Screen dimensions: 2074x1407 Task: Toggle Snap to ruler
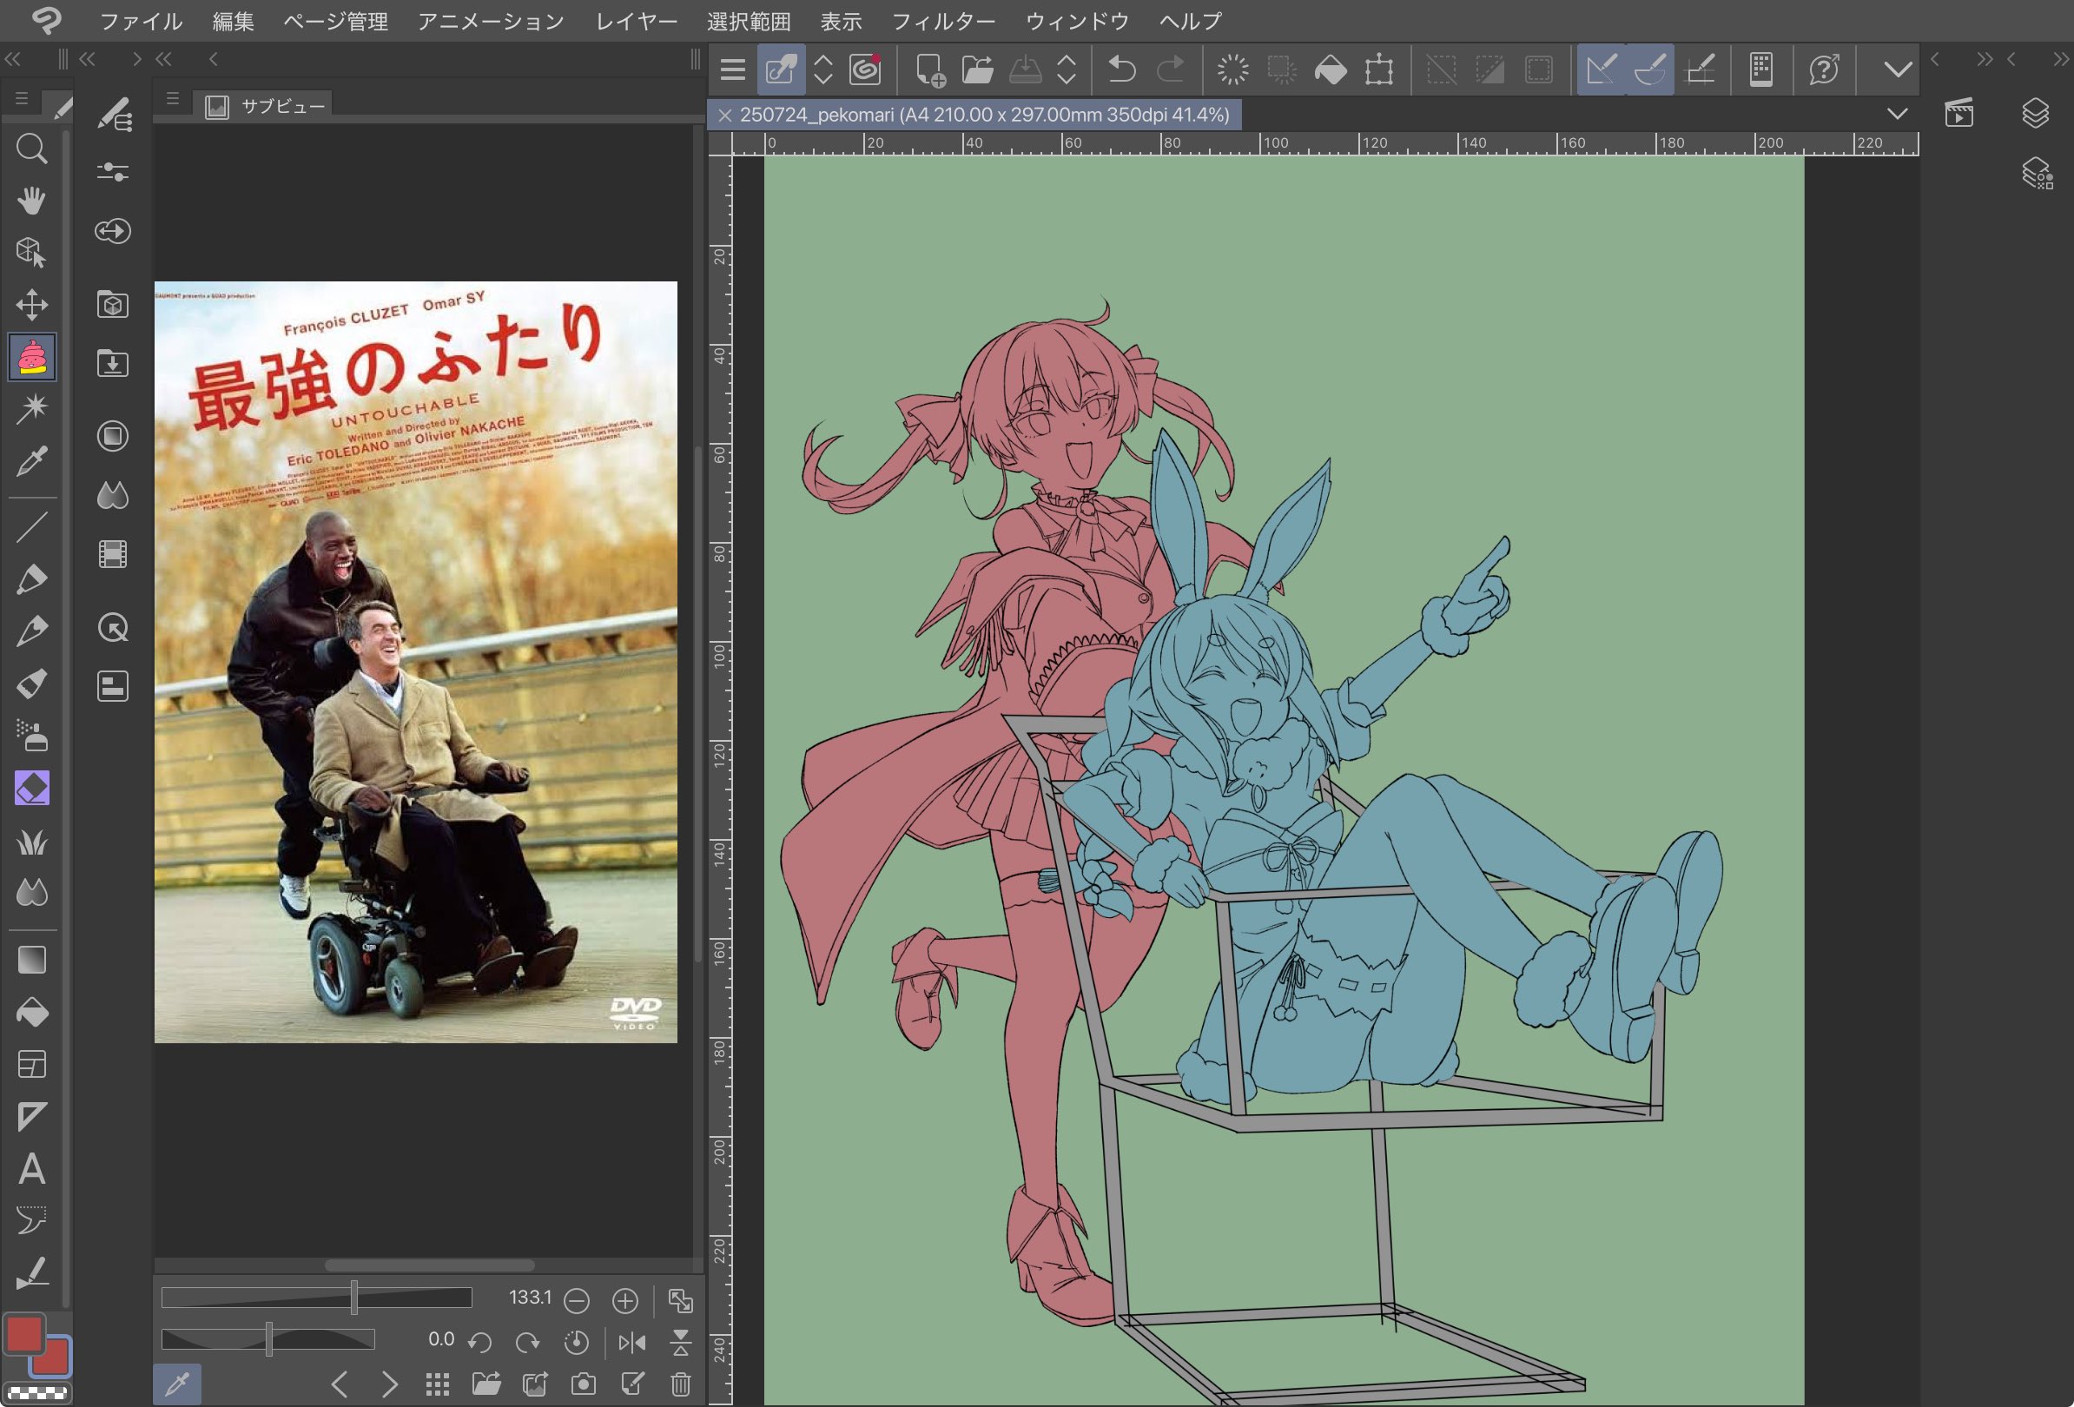(1601, 69)
